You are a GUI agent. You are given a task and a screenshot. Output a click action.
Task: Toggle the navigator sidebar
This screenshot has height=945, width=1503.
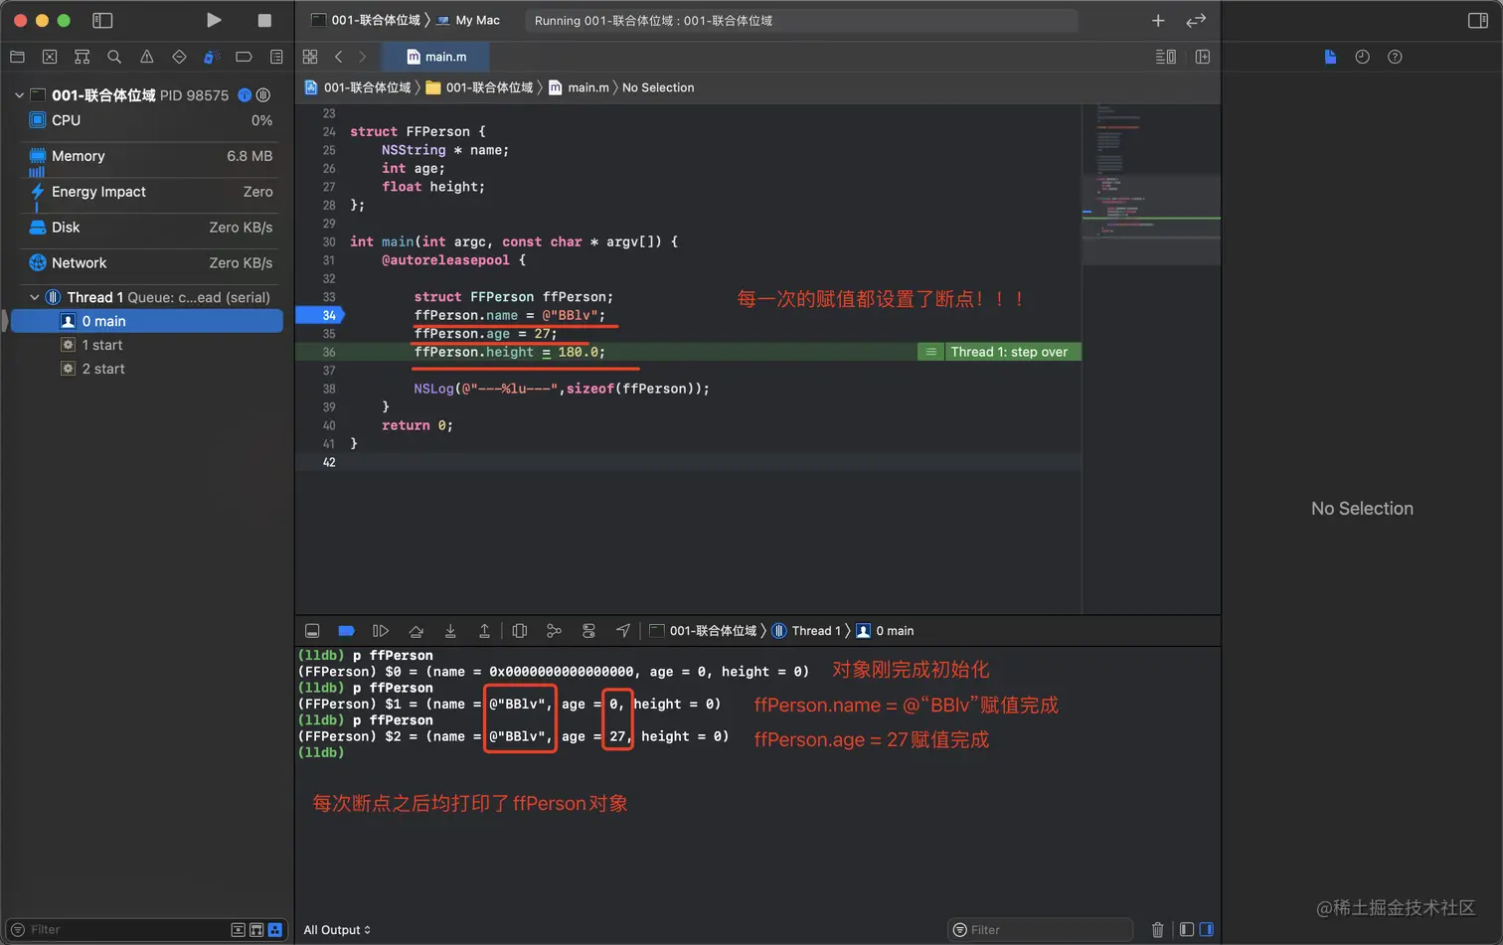pos(102,20)
